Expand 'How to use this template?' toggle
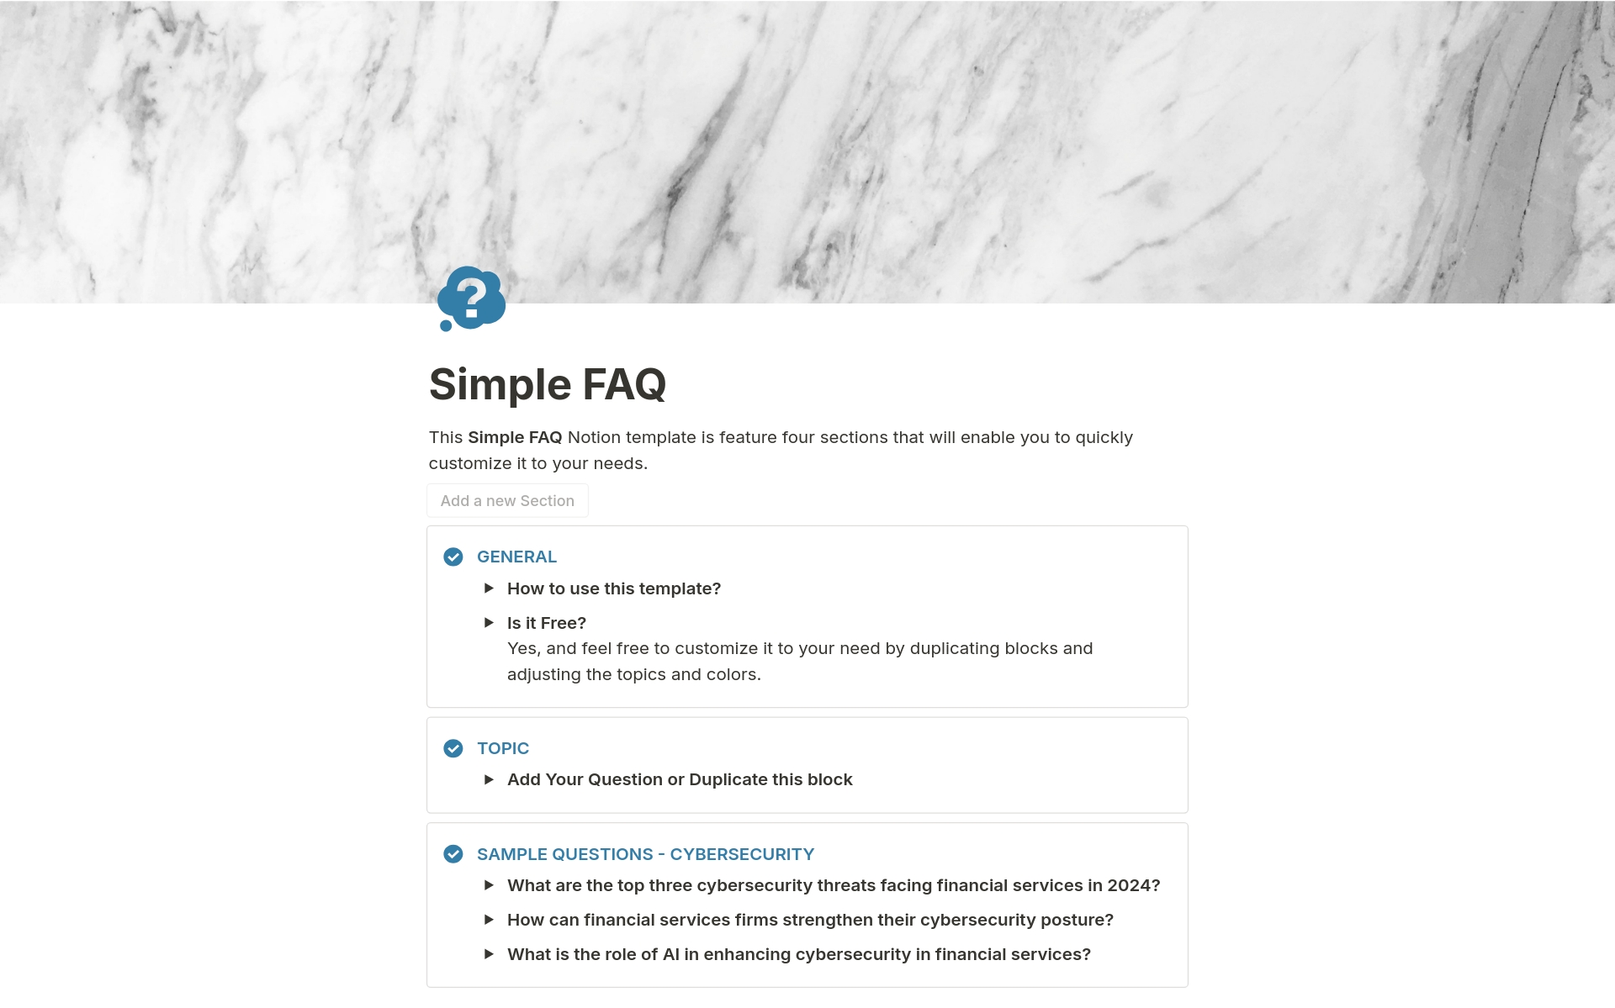This screenshot has height=1008, width=1615. click(490, 588)
